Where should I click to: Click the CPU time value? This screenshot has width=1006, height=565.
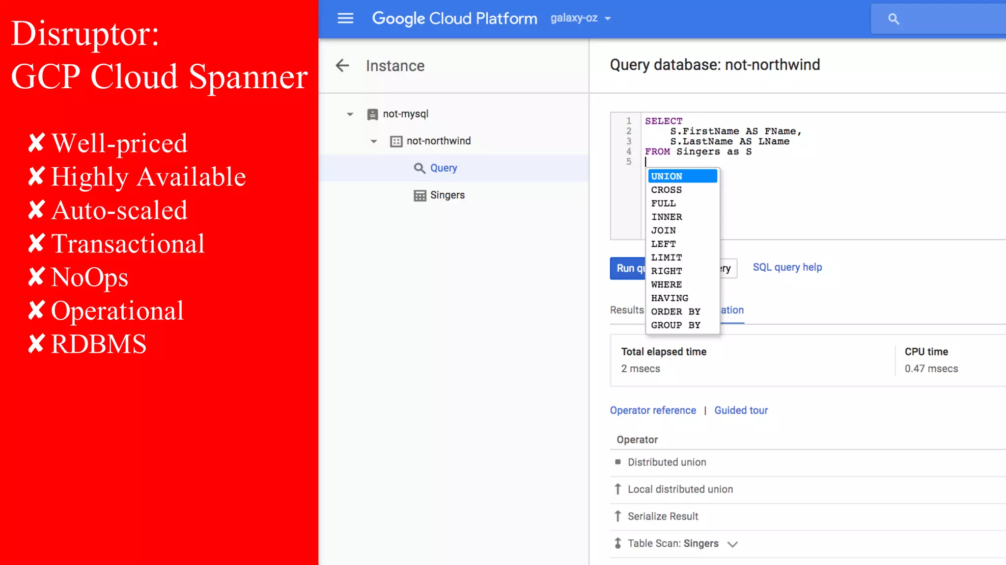931,369
